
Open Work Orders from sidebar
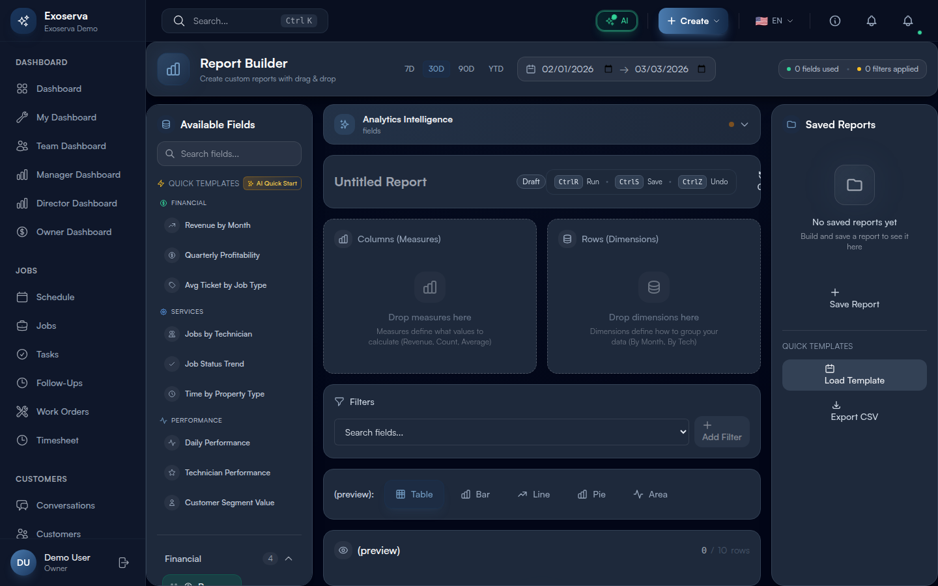[x=63, y=412]
